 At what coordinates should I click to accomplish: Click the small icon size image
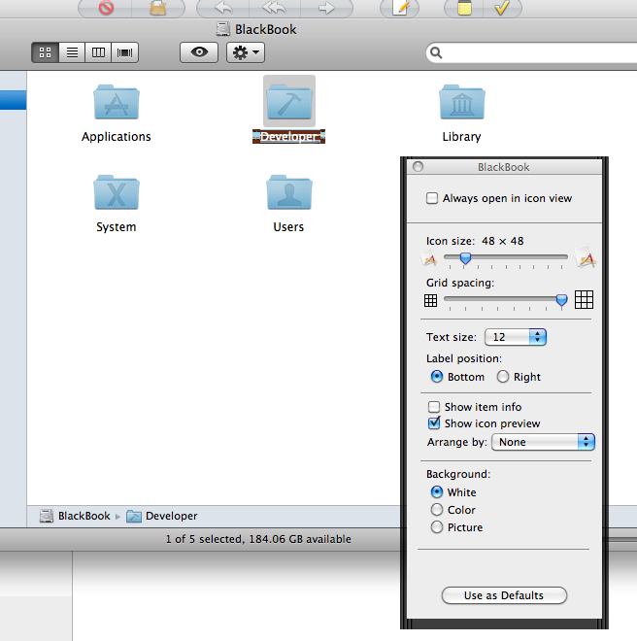[x=429, y=259]
